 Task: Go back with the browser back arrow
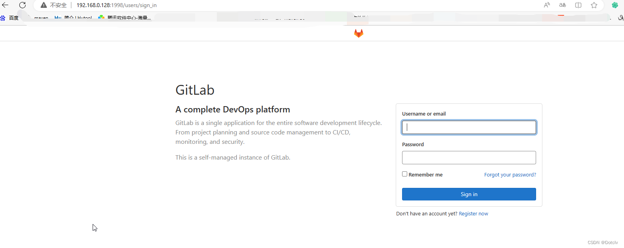tap(5, 5)
